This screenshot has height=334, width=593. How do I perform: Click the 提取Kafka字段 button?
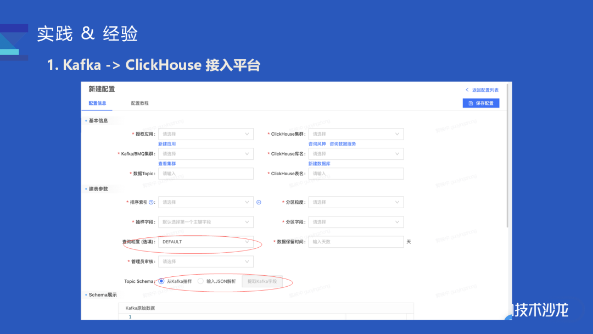(x=262, y=281)
